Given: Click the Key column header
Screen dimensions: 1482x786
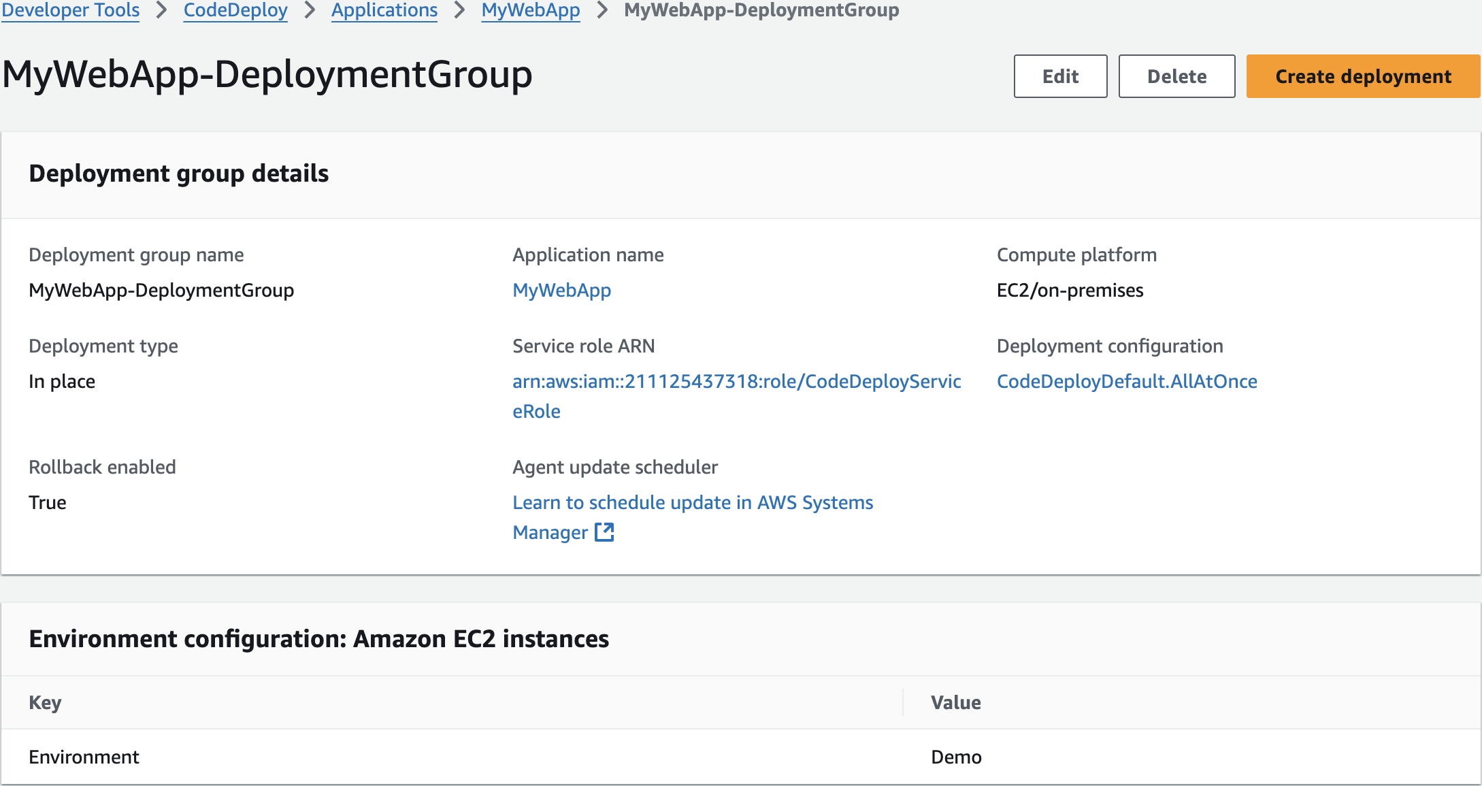Looking at the screenshot, I should [x=45, y=702].
